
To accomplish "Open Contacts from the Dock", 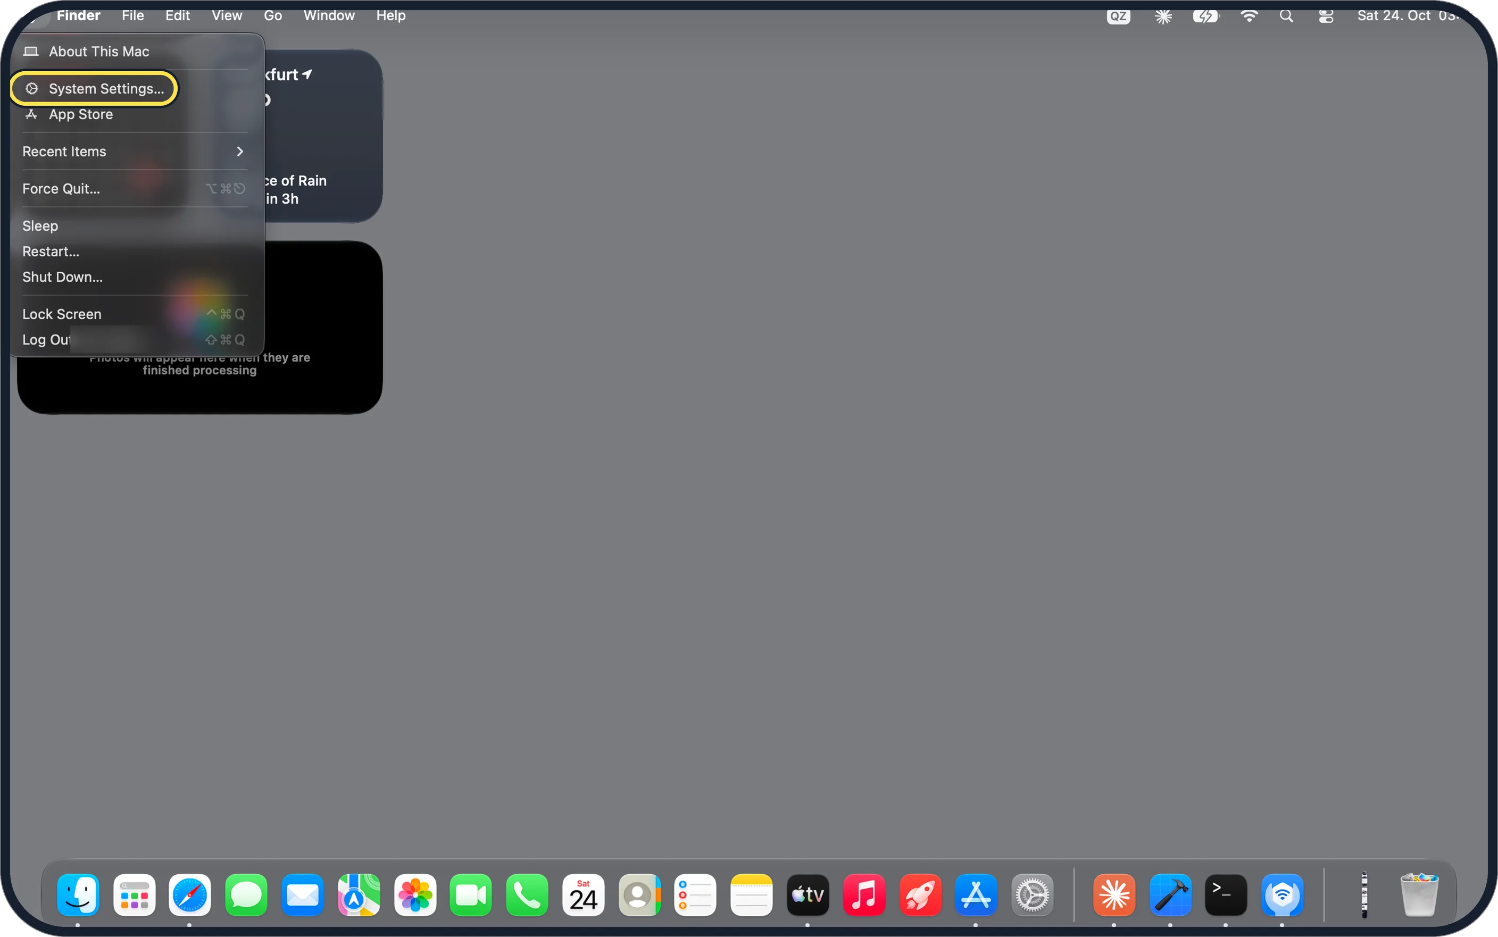I will point(639,895).
